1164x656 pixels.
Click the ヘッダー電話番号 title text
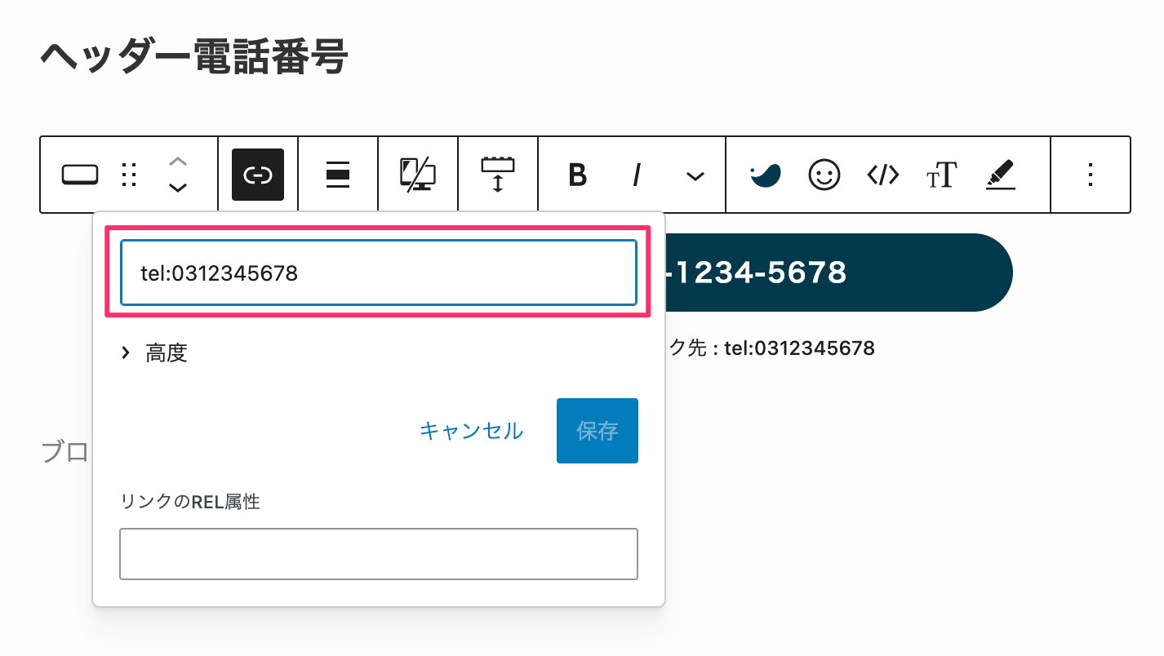click(194, 59)
